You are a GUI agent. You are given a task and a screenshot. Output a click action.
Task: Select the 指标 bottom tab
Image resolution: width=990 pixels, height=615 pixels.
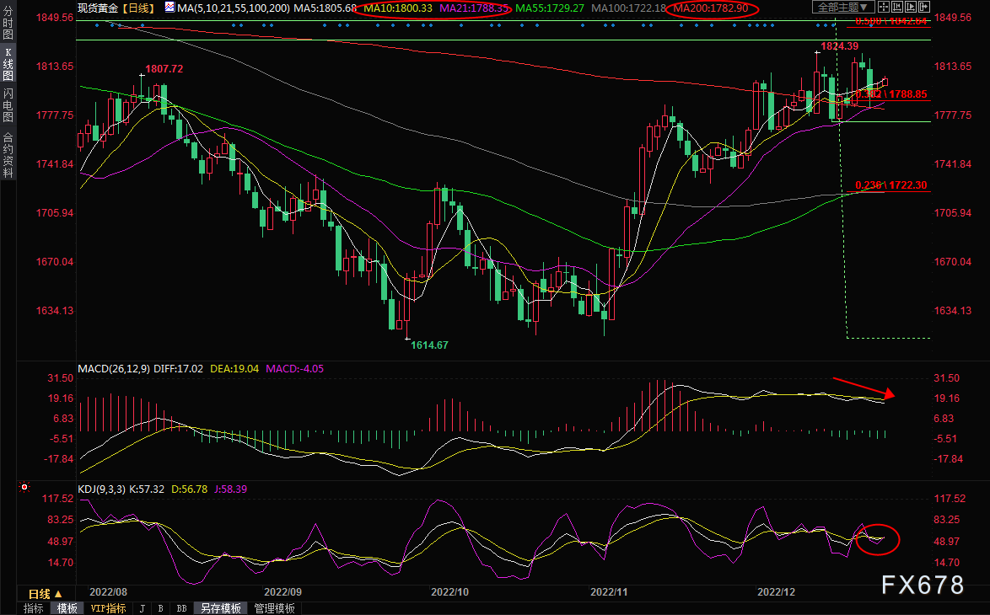point(34,608)
